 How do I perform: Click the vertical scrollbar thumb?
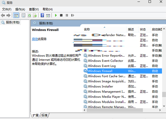click(x=164, y=94)
